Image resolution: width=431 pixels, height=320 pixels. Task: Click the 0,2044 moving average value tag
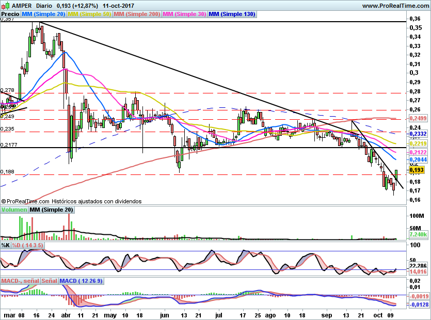coord(418,159)
